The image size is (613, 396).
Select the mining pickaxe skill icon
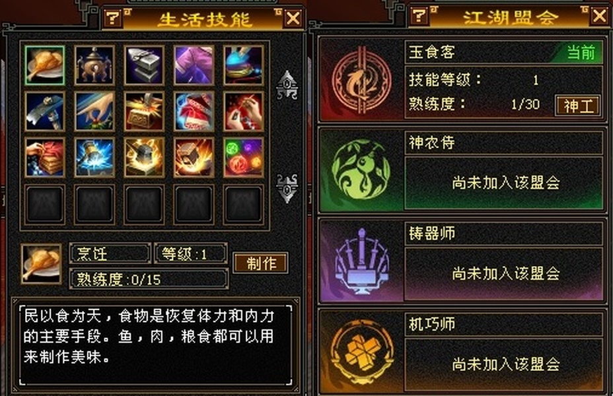pos(44,112)
